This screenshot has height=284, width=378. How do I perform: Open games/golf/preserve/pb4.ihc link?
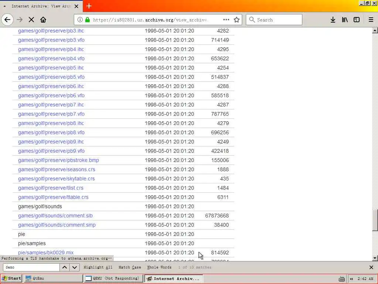tap(51, 49)
